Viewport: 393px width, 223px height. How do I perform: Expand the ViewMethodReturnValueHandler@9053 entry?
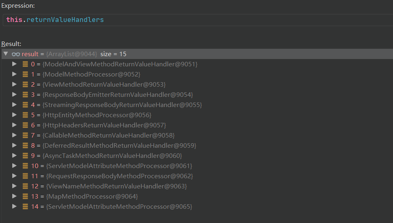click(x=14, y=85)
